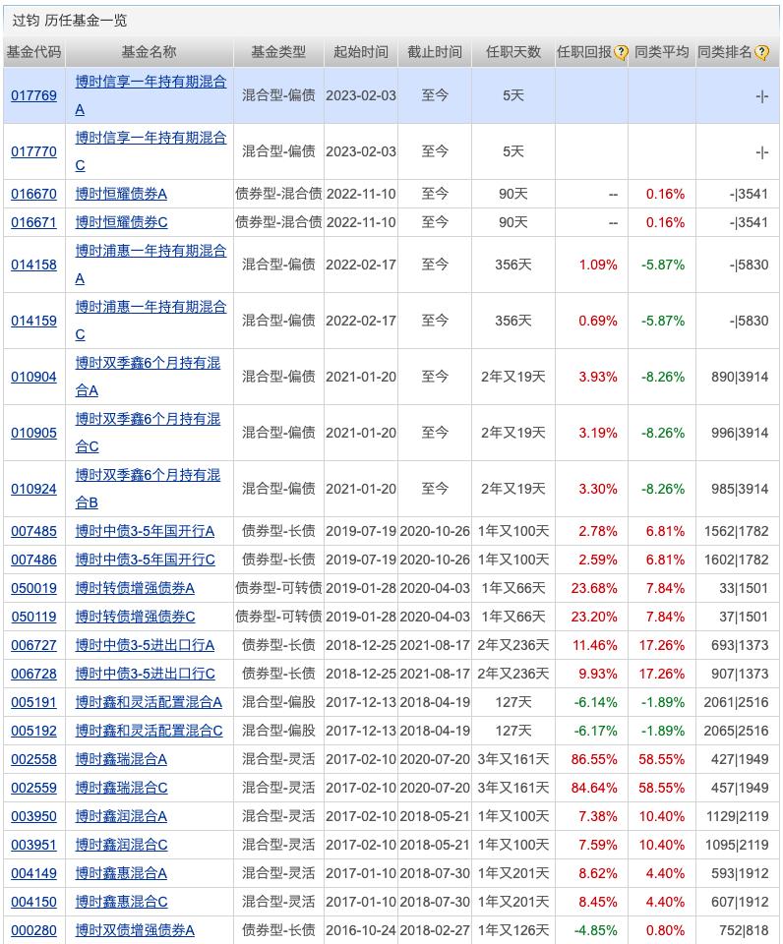783x944 pixels.
Task: Open fund 博时中债3-5年国开行A
Action: 145,531
